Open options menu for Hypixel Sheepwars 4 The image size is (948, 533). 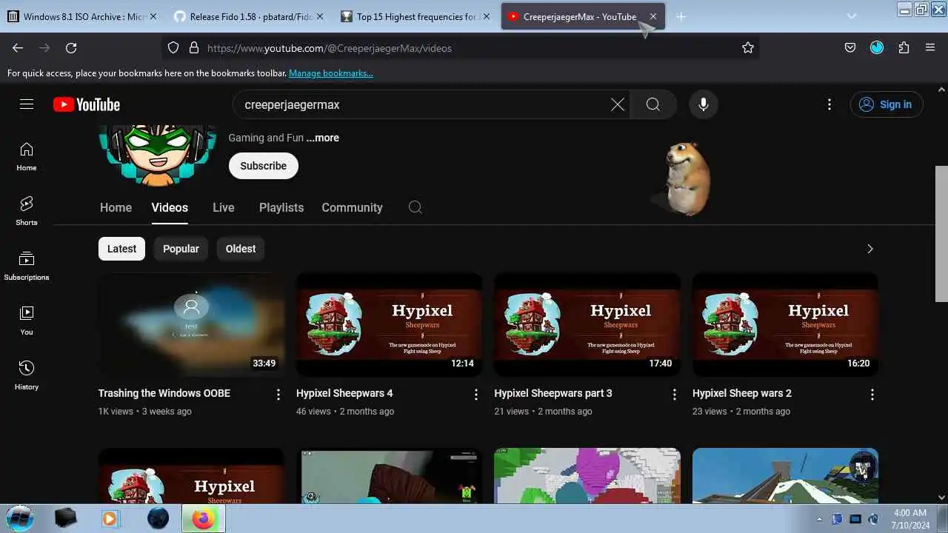tap(476, 395)
